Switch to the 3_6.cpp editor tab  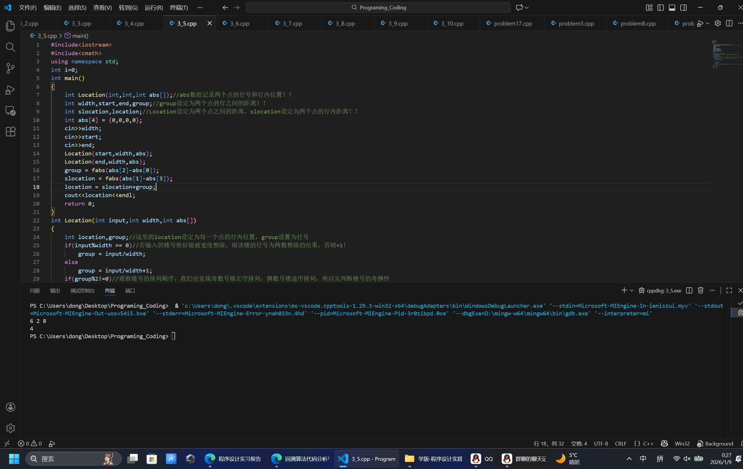(x=240, y=23)
